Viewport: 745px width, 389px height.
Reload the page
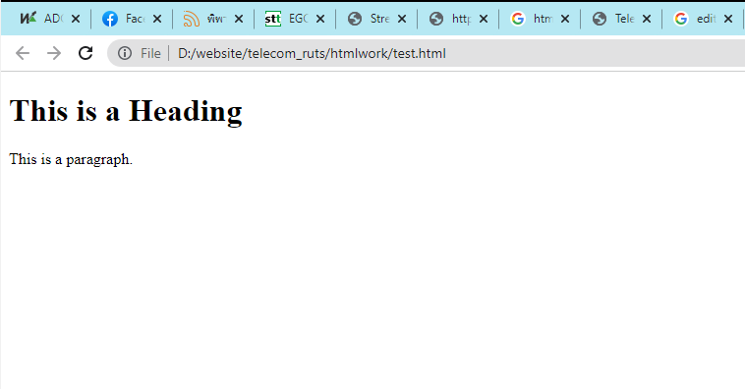86,53
